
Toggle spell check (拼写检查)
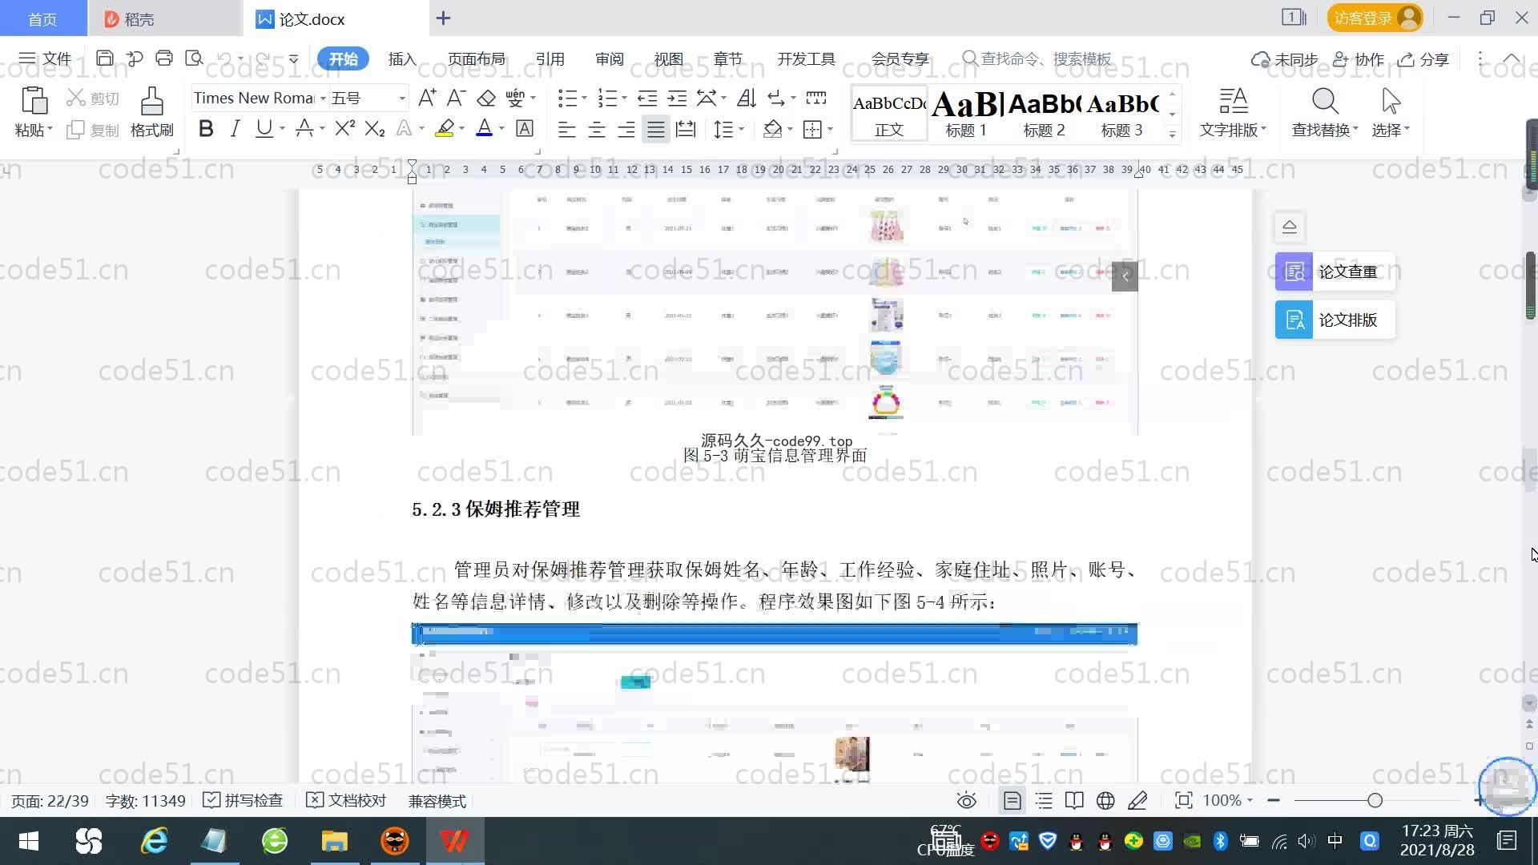[243, 800]
